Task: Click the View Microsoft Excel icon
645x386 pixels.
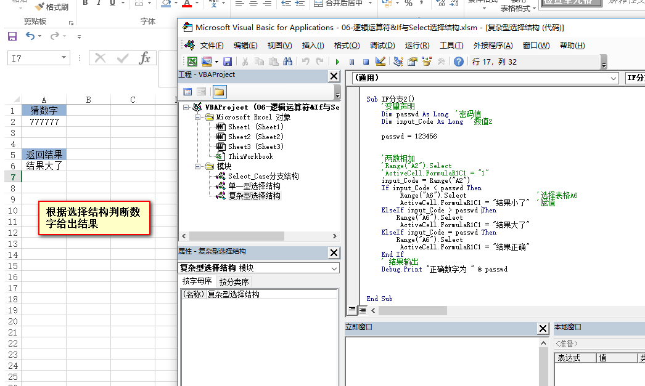Action: point(192,62)
